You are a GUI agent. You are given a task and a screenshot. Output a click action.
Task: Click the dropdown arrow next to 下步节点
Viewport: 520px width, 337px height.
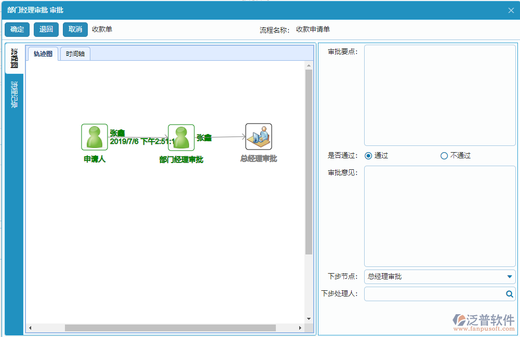(x=509, y=276)
